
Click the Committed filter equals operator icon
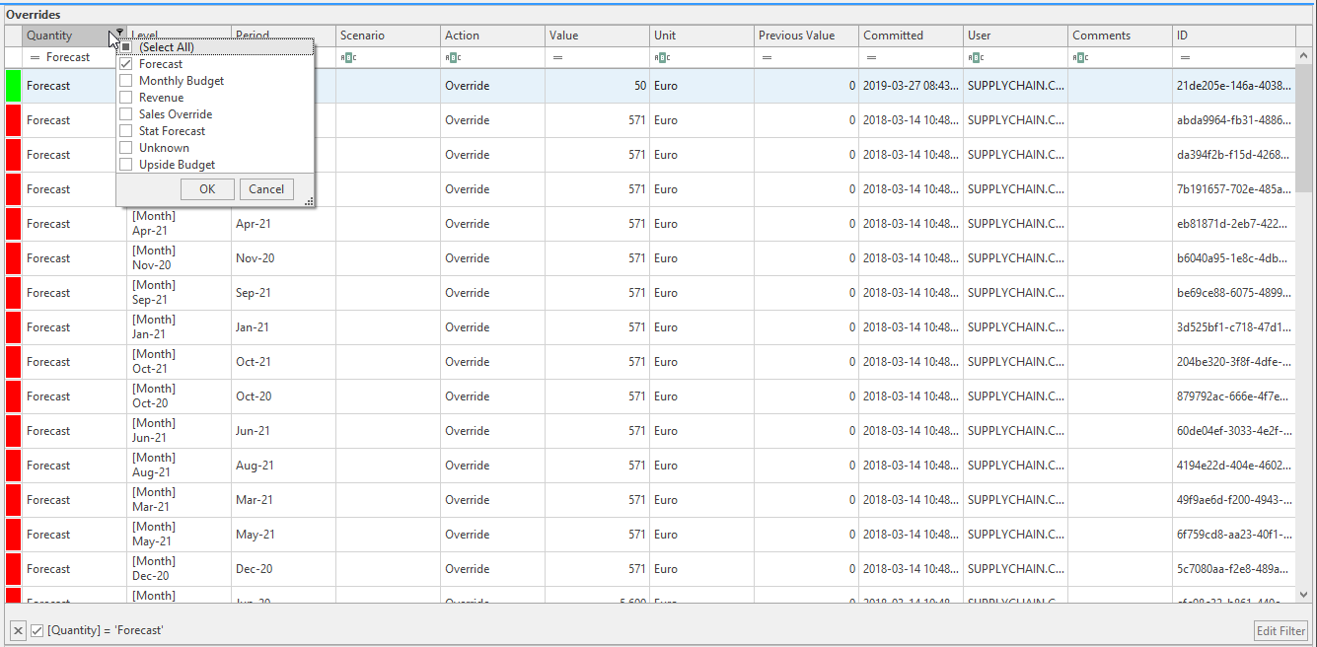[871, 57]
